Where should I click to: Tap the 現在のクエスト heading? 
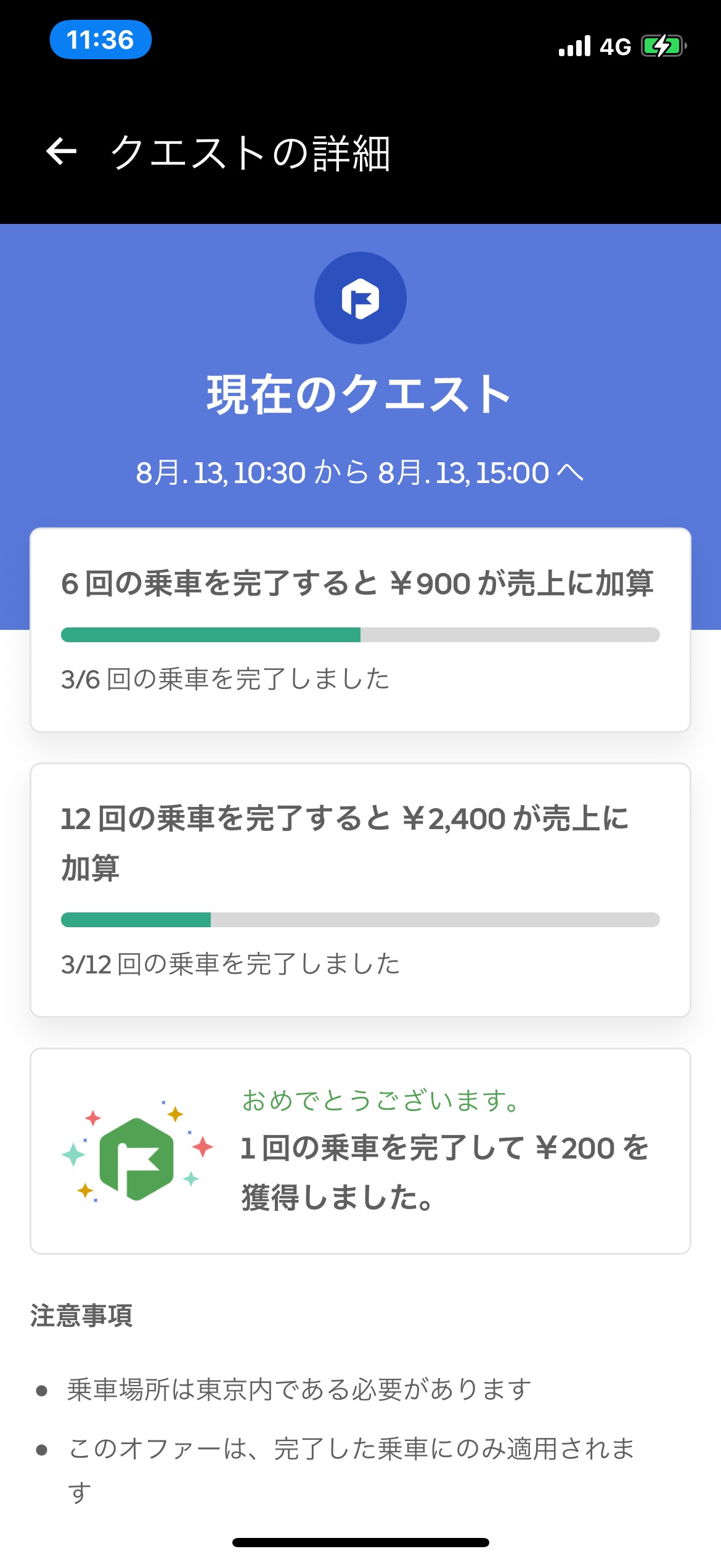click(x=359, y=395)
